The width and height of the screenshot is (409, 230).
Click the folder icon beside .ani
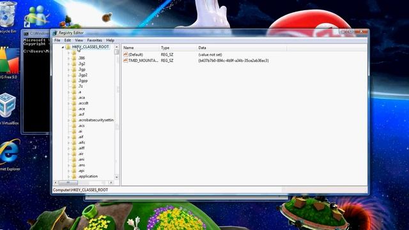(74, 159)
